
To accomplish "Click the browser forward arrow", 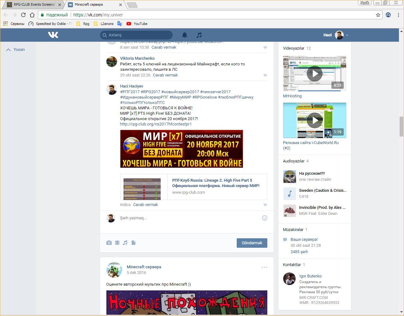I will pyautogui.click(x=14, y=15).
